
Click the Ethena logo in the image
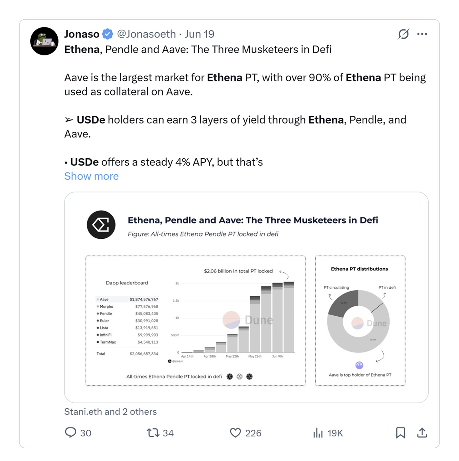click(101, 225)
